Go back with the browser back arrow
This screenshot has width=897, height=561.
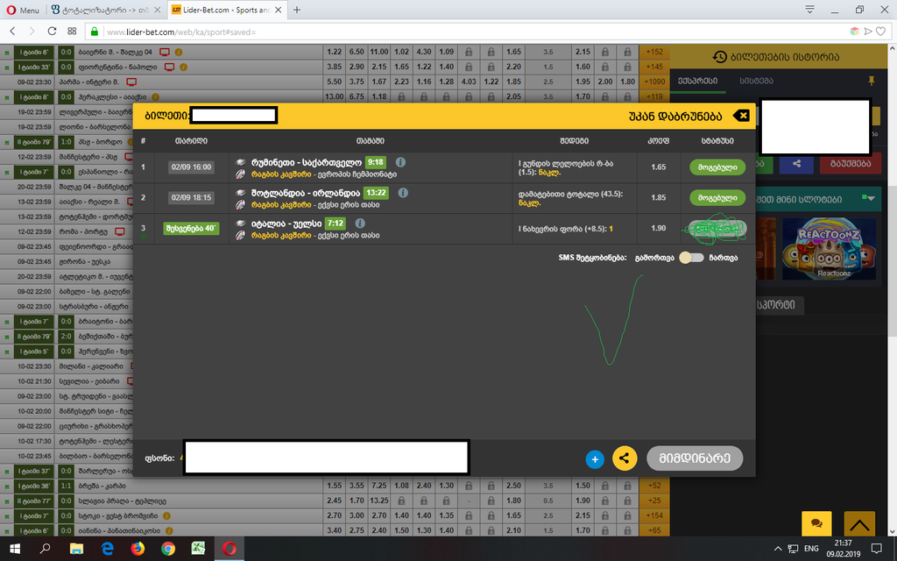[12, 32]
